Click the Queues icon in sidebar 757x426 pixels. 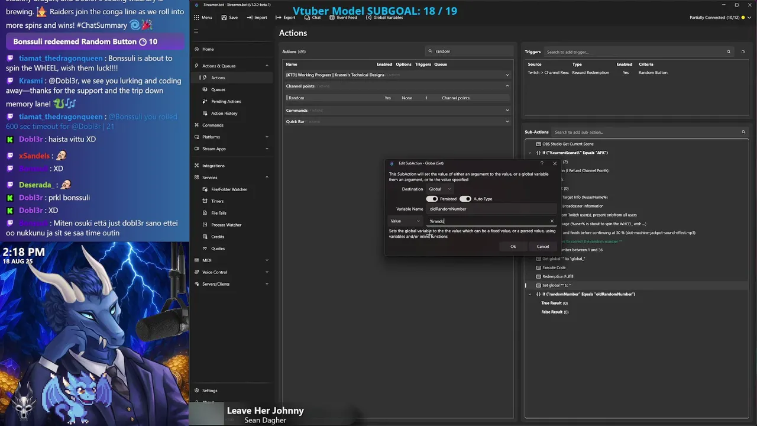(x=205, y=89)
